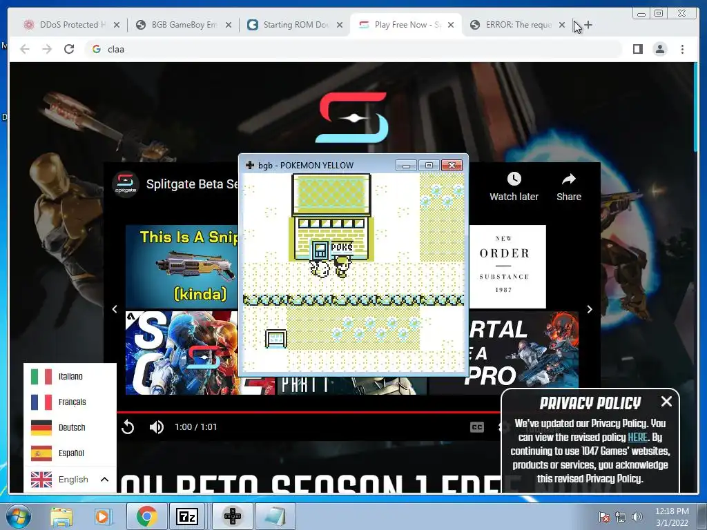This screenshot has height=530, width=707.
Task: Mute the video volume
Action: tap(157, 426)
